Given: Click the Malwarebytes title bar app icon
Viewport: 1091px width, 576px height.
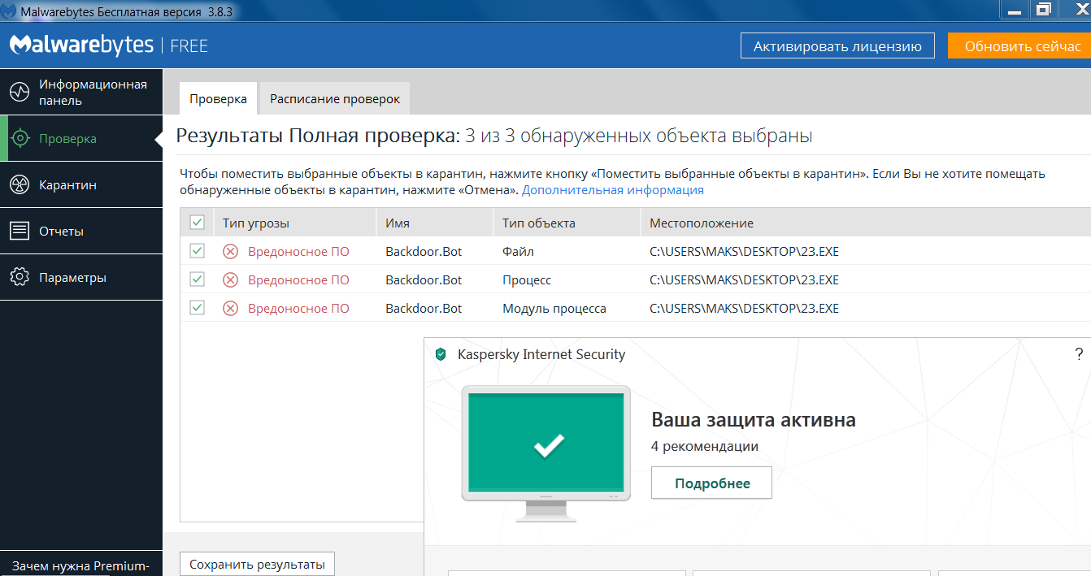Looking at the screenshot, I should (8, 11).
